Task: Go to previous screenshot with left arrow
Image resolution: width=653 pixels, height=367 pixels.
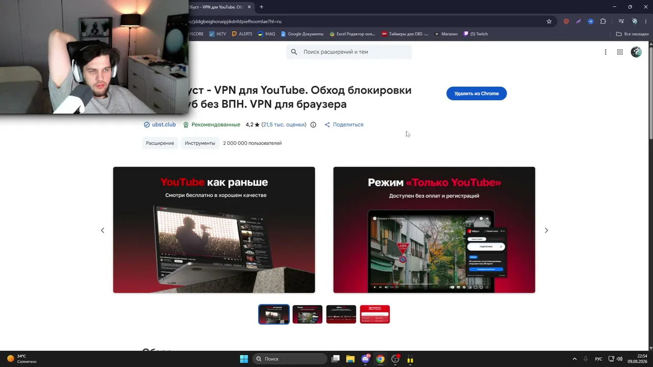Action: [x=102, y=230]
